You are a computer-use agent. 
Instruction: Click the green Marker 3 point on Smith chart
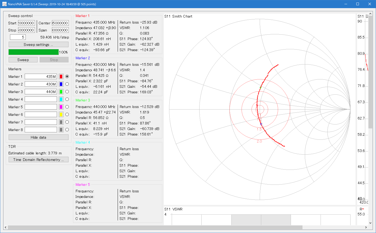(260, 87)
